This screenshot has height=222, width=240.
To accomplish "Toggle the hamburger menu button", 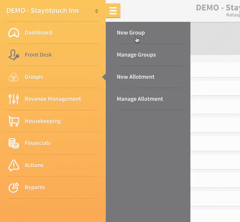I will tap(113, 11).
